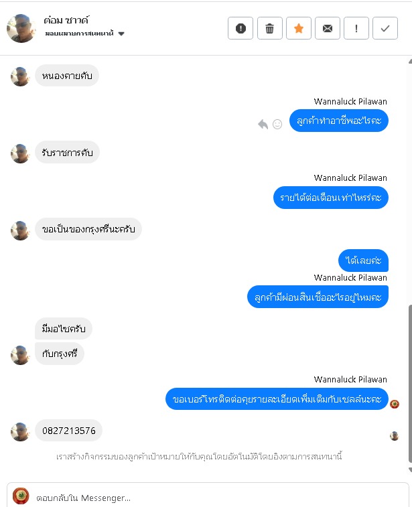Click the reply arrow beside the occupation message

[263, 124]
